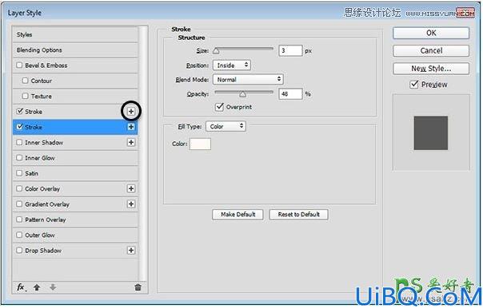Enable the Drop Shadow checkbox

click(19, 251)
